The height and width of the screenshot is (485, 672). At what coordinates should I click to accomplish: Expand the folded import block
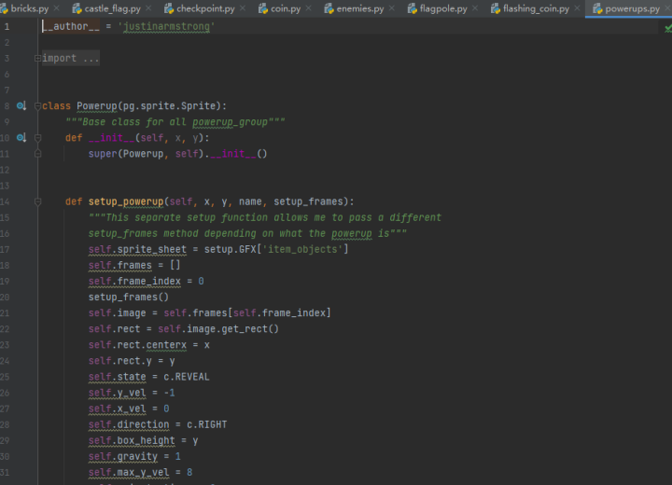(38, 59)
